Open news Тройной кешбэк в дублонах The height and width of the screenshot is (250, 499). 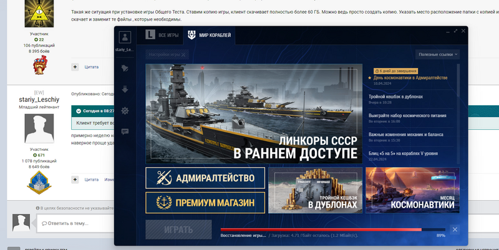click(395, 97)
